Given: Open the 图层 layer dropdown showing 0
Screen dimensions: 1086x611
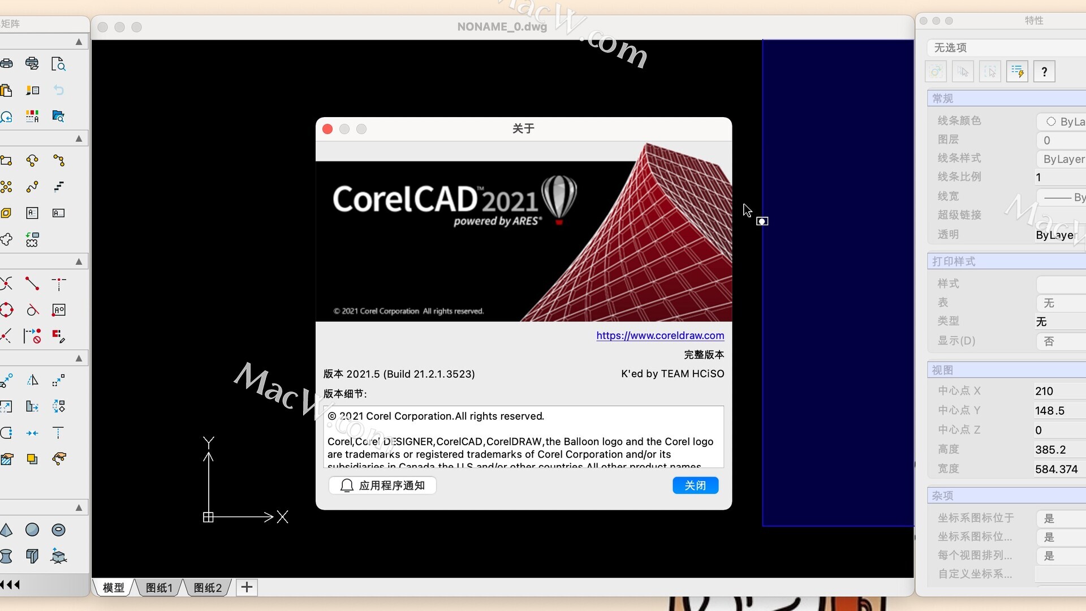Looking at the screenshot, I should coord(1061,140).
